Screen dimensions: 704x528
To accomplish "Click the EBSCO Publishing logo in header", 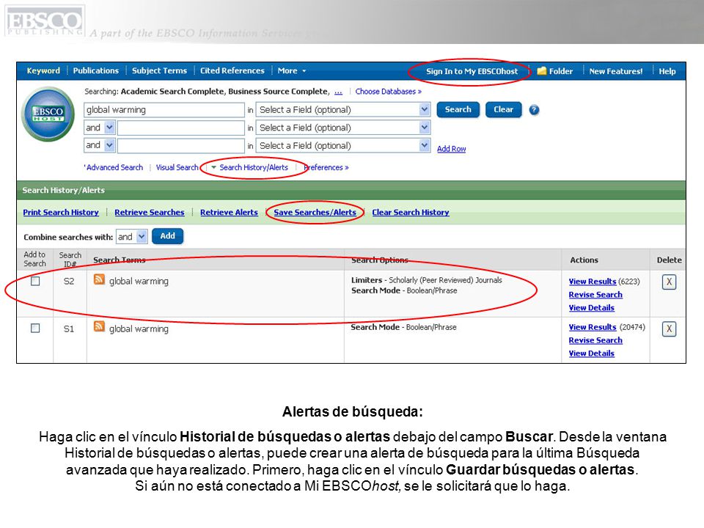I will pos(45,21).
